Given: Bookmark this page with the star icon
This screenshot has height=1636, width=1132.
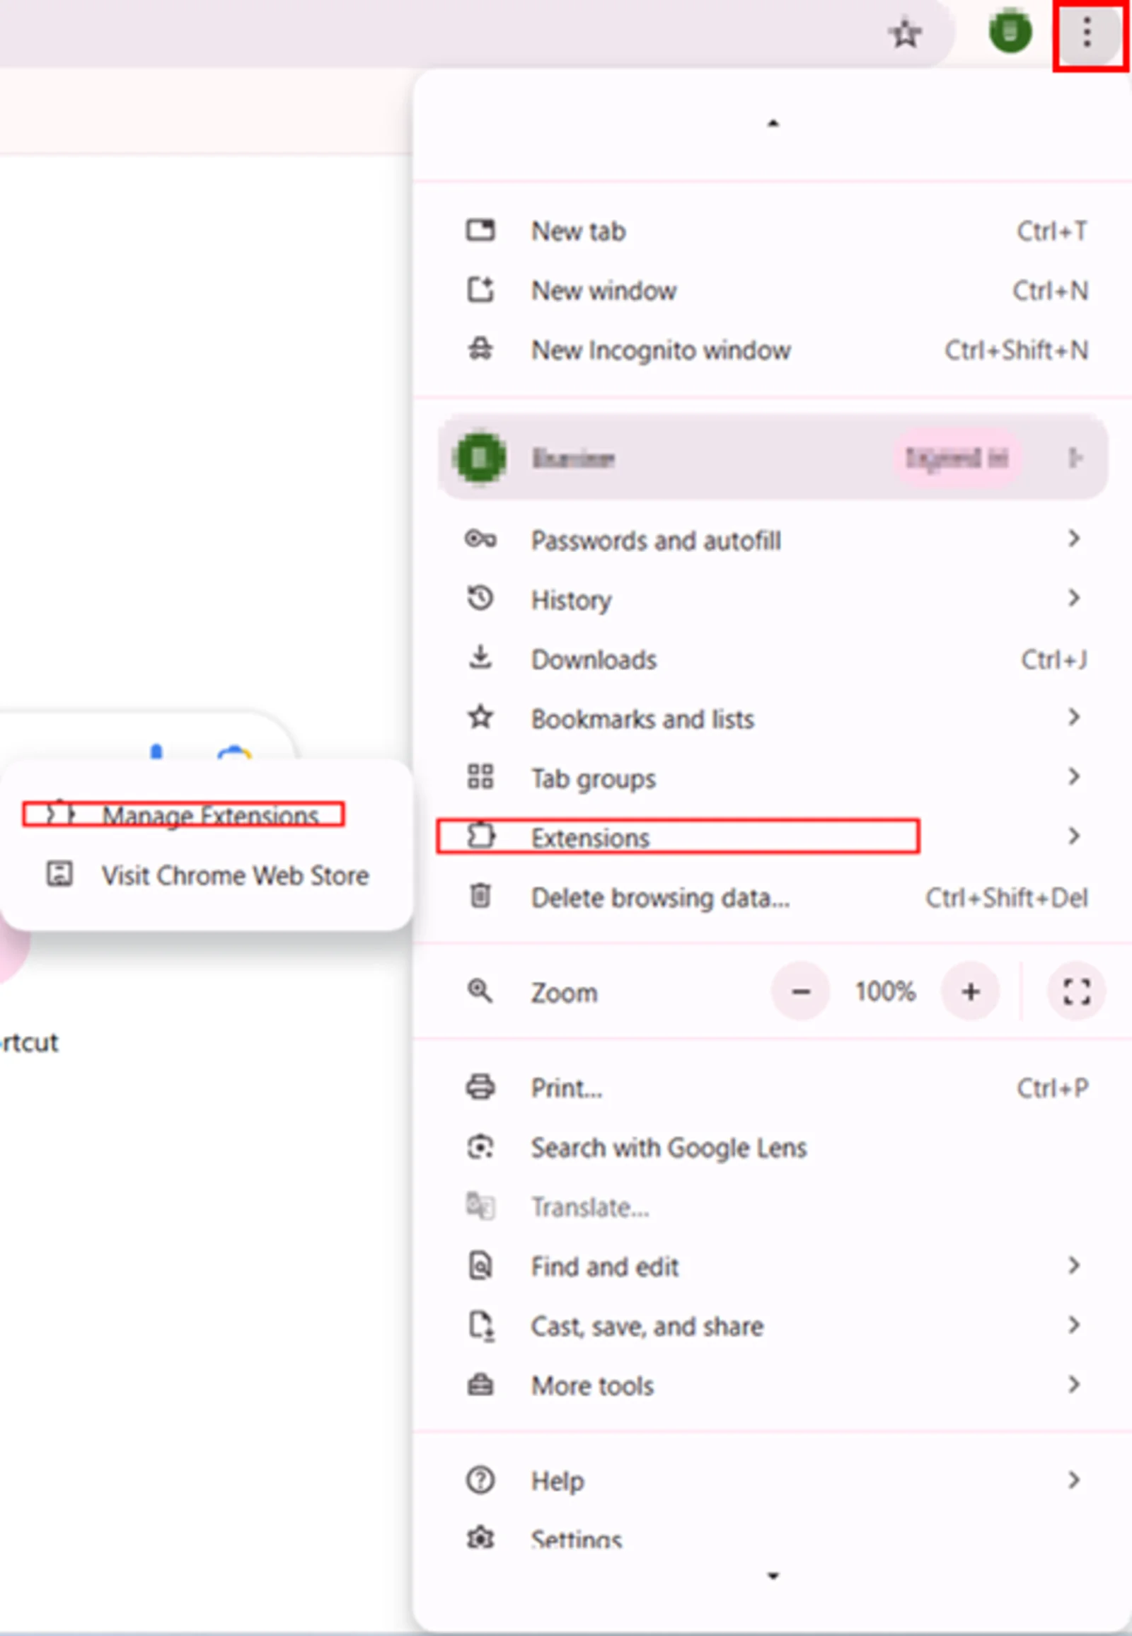Looking at the screenshot, I should [905, 33].
